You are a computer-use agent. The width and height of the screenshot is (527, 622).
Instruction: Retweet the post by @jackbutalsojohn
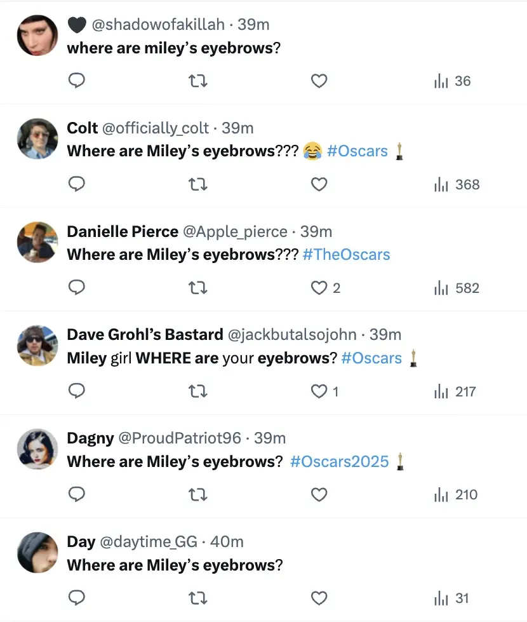[198, 392]
